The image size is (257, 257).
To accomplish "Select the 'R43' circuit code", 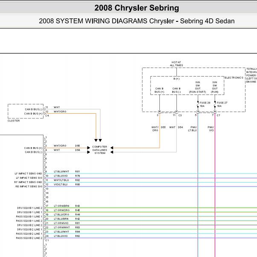I will coord(78,206).
